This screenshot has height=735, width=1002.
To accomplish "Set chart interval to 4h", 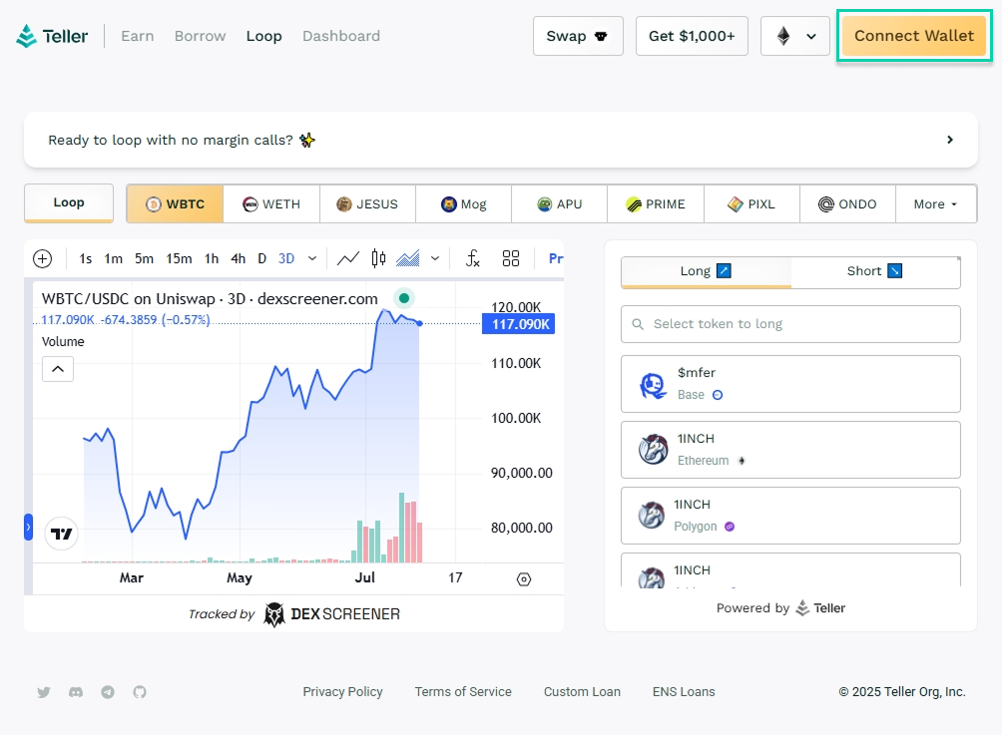I will (x=239, y=258).
